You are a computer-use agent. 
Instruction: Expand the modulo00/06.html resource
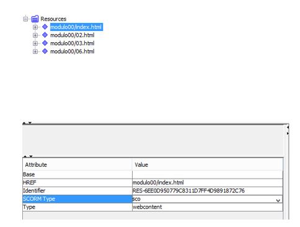click(x=35, y=51)
